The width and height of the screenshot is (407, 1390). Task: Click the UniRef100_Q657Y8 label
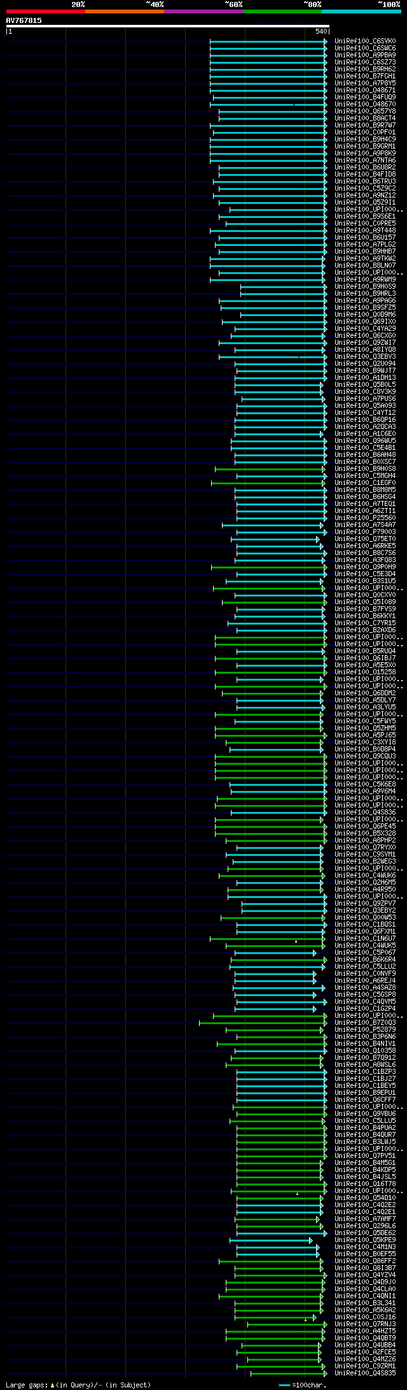click(x=365, y=111)
